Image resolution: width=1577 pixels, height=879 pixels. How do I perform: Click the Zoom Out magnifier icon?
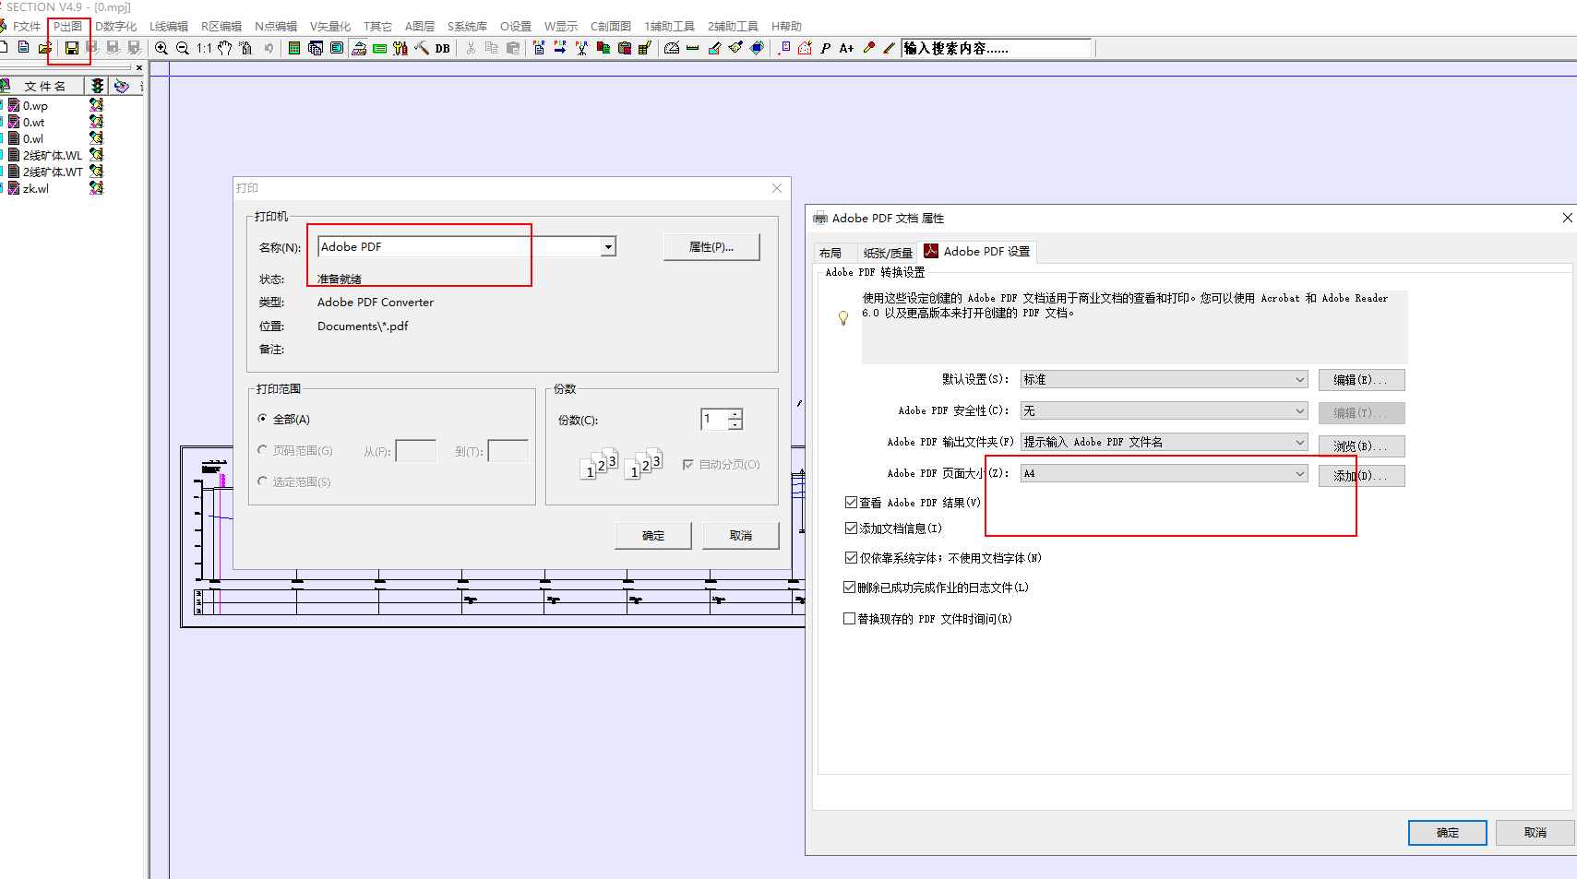click(x=183, y=48)
